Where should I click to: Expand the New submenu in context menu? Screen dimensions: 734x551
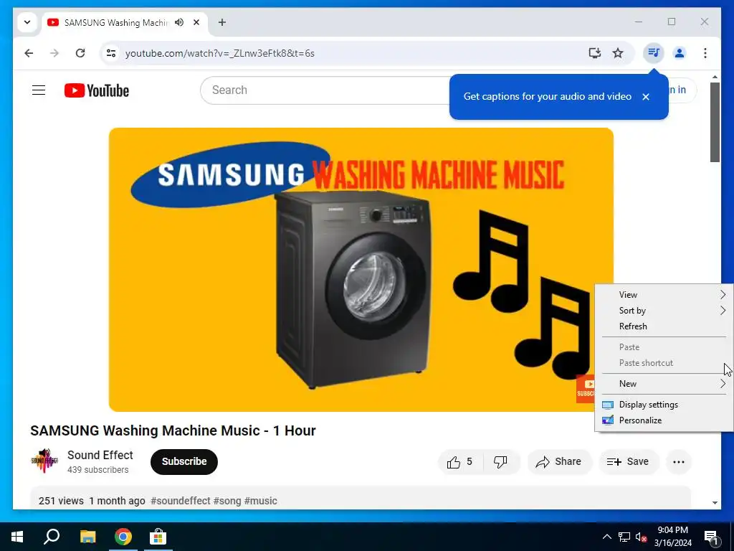pos(664,384)
